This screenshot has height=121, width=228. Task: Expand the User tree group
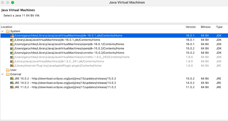tap(3, 70)
